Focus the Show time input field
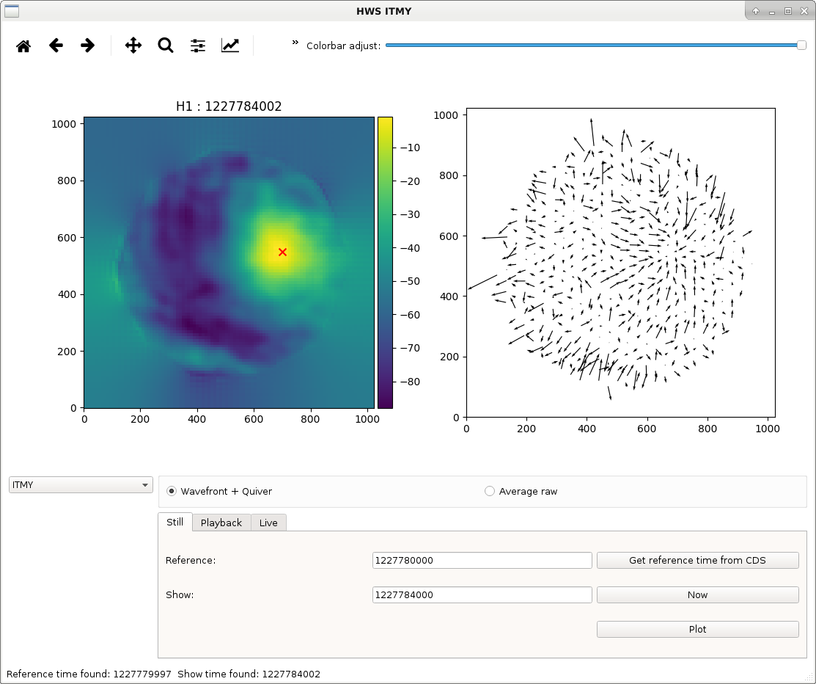The image size is (816, 684). point(482,594)
